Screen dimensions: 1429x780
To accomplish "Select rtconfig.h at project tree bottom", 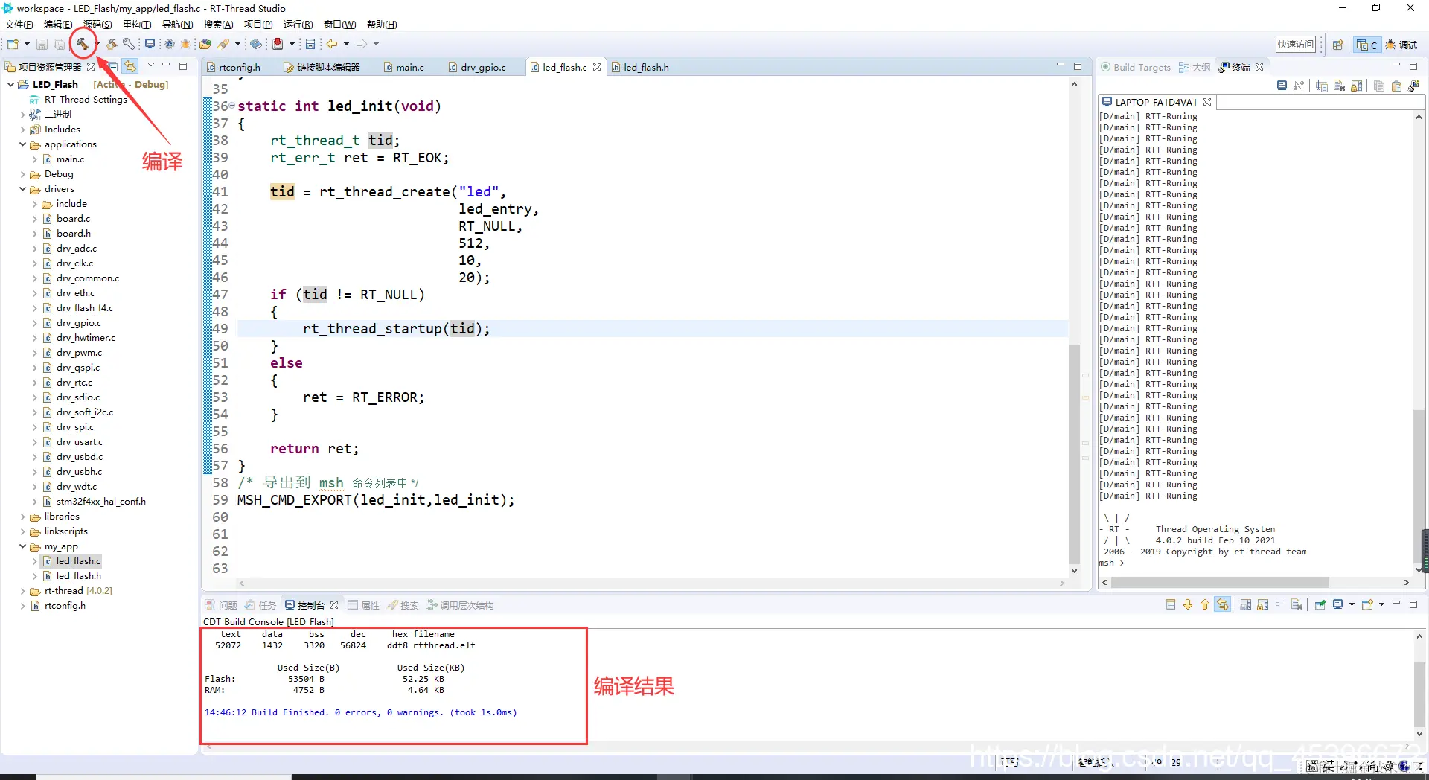I will 65,606.
